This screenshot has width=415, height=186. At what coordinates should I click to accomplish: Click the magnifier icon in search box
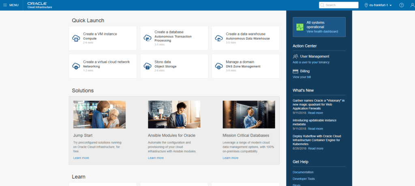point(322,5)
